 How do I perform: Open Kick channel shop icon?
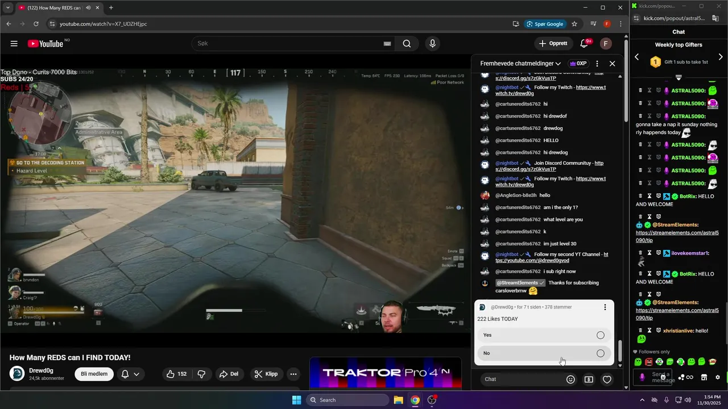coord(704,377)
